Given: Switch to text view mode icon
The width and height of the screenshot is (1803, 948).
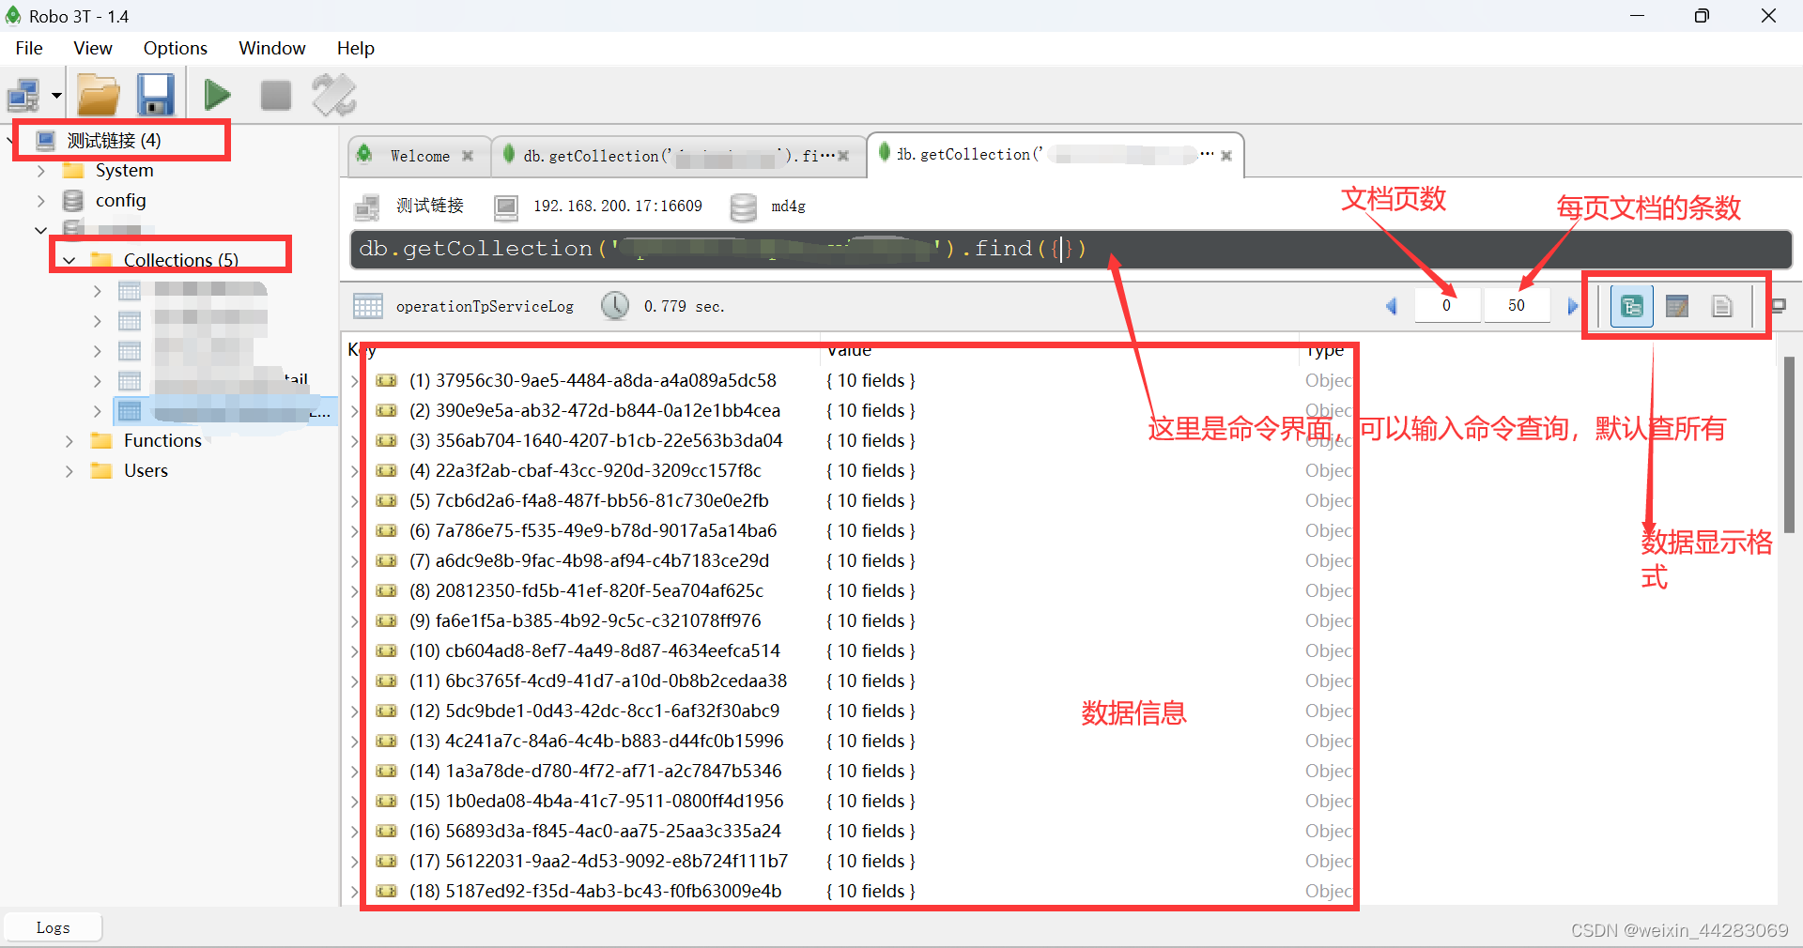Looking at the screenshot, I should tap(1722, 306).
